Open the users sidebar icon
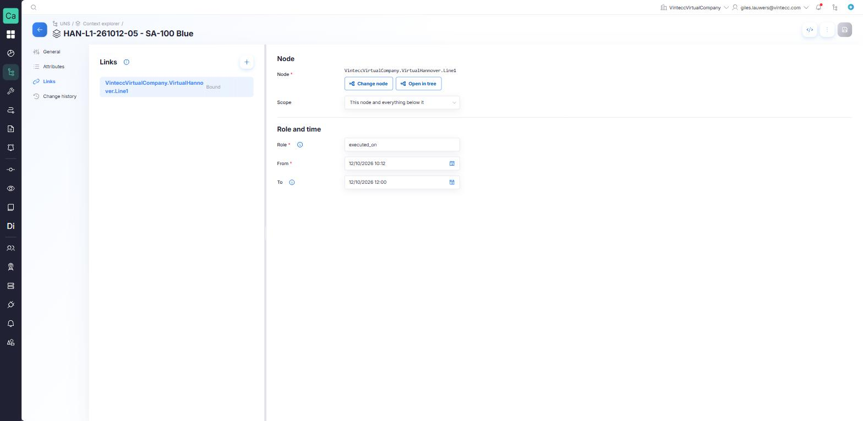This screenshot has height=421, width=863. (10, 248)
